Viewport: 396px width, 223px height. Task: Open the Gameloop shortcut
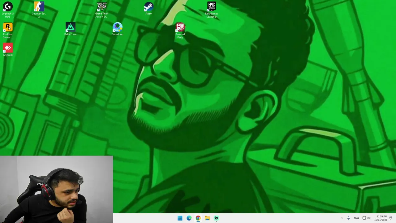pyautogui.click(x=117, y=29)
